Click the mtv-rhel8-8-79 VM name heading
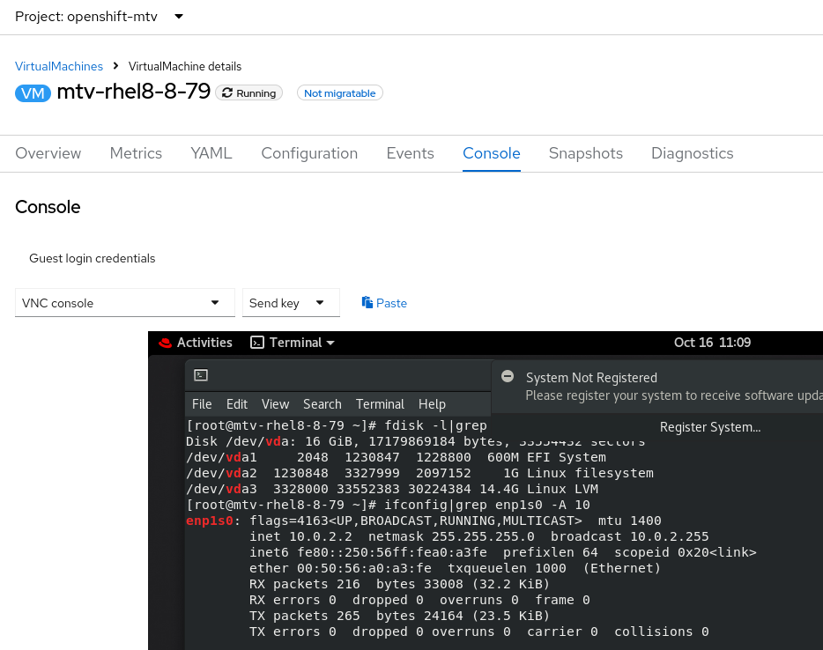Screen dimensions: 823x650 (133, 92)
